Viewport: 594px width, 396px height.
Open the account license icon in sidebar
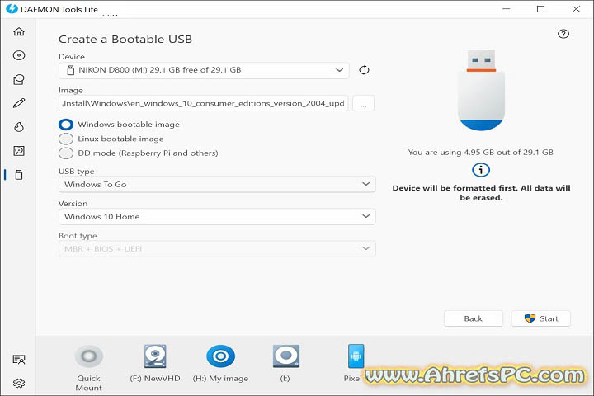pyautogui.click(x=19, y=359)
